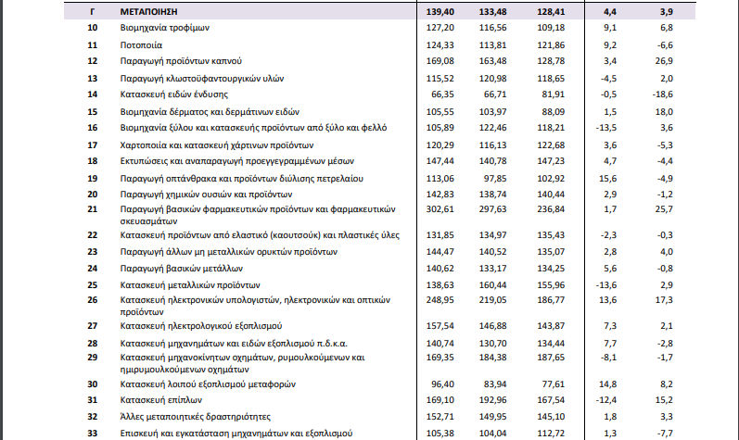Select value 144,47 in row 23
Screen dimensions: 739x440
pos(440,252)
